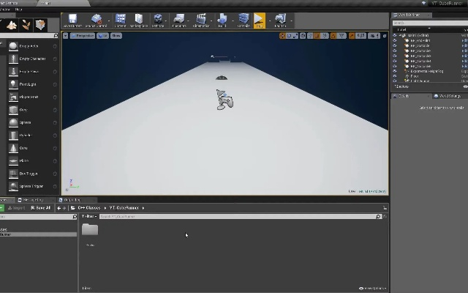Click the Launch toolbar icon

[x=280, y=21]
